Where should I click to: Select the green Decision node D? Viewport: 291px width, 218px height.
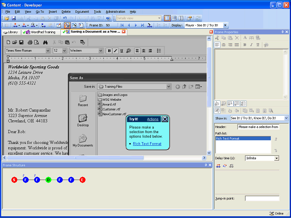[x=48, y=180]
